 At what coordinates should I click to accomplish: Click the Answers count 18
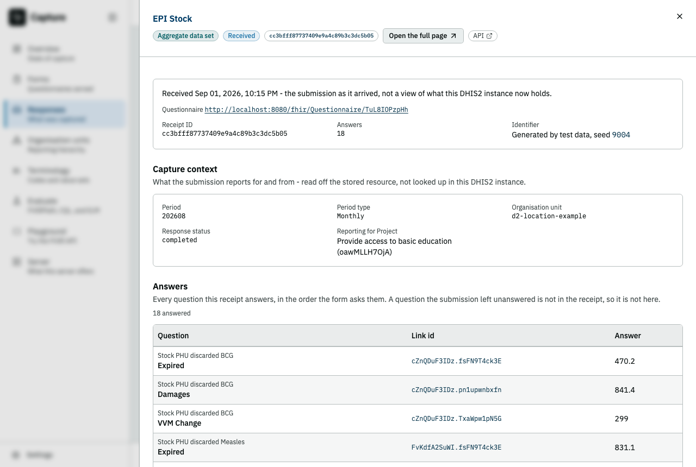coord(341,134)
